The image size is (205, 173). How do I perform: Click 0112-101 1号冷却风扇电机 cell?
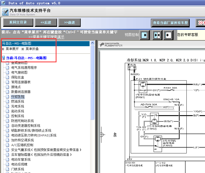pos(140,167)
